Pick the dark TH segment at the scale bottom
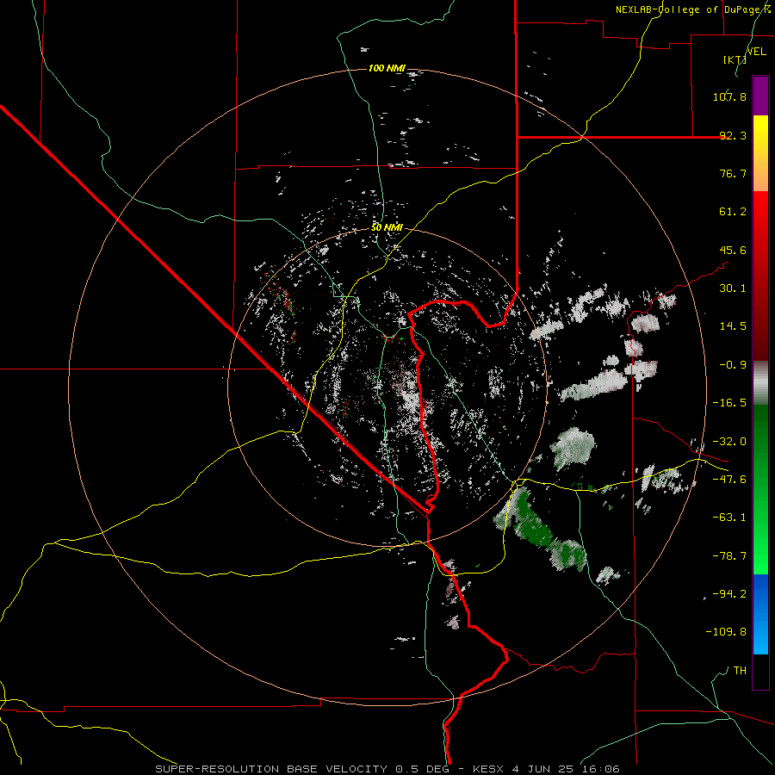This screenshot has height=775, width=775. [x=760, y=672]
